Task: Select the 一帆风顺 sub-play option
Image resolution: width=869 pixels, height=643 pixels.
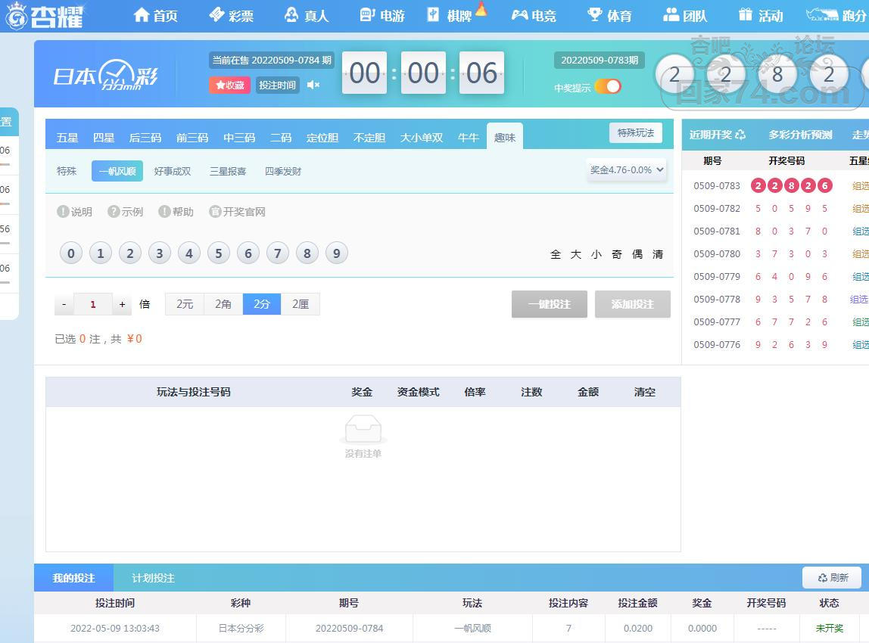Action: 117,171
